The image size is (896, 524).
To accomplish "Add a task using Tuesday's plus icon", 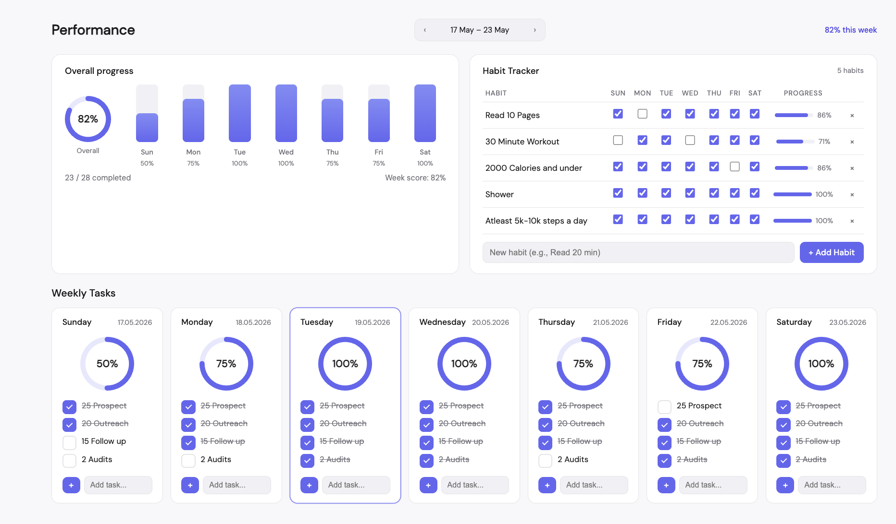I will coord(309,485).
